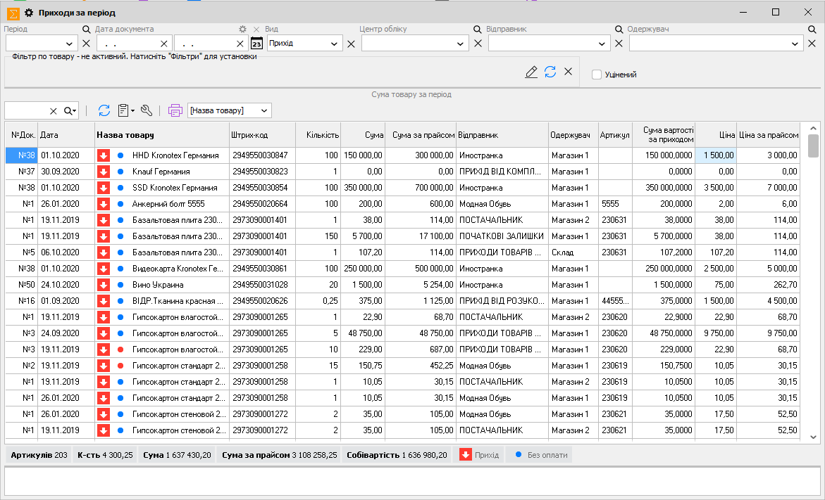
Task: Click the print icon in grid toolbar
Action: (x=175, y=110)
